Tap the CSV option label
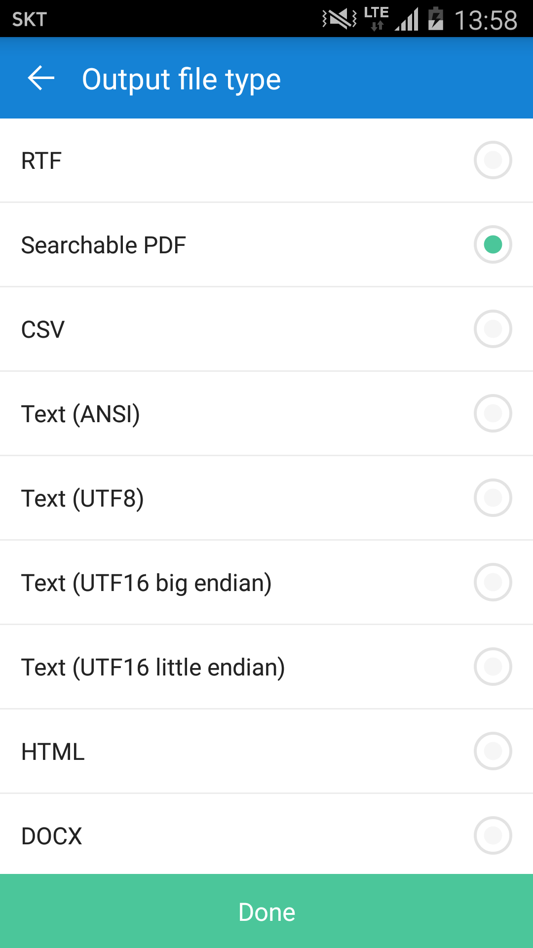This screenshot has width=533, height=948. point(43,330)
